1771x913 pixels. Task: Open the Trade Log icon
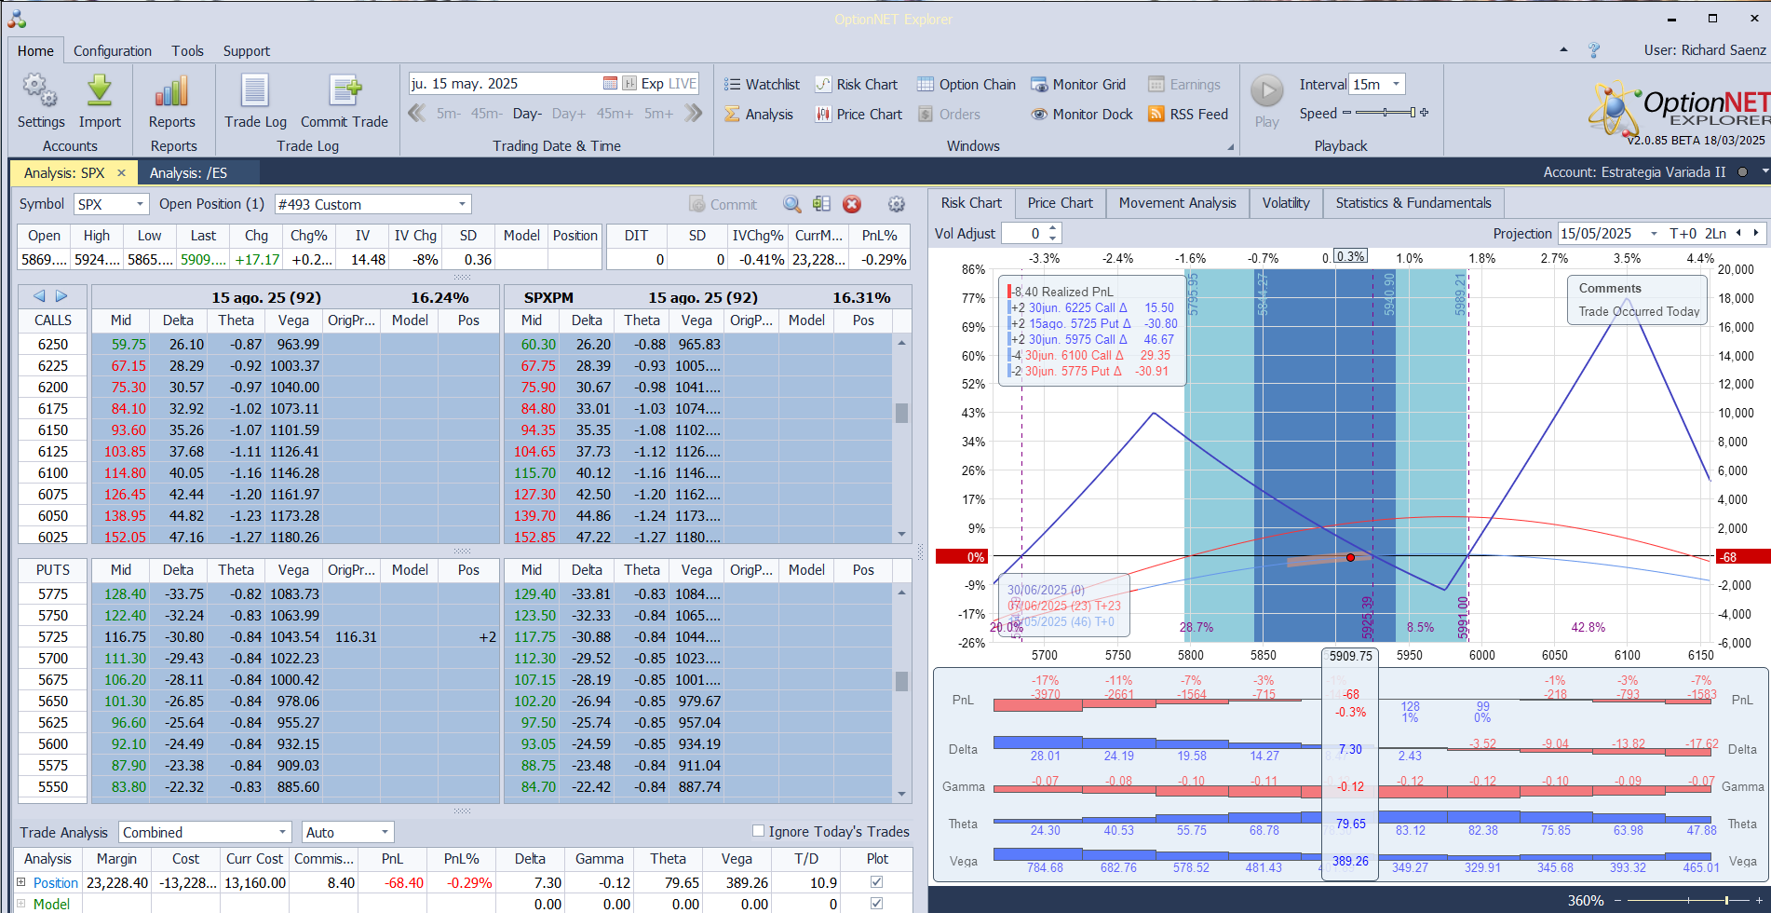coord(255,91)
